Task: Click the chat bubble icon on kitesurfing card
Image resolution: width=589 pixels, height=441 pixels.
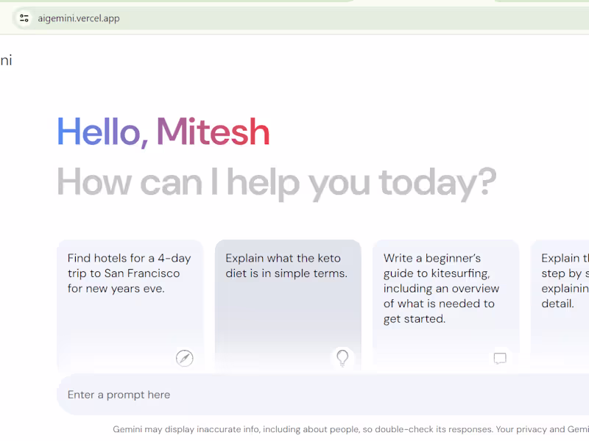Action: [x=500, y=359]
